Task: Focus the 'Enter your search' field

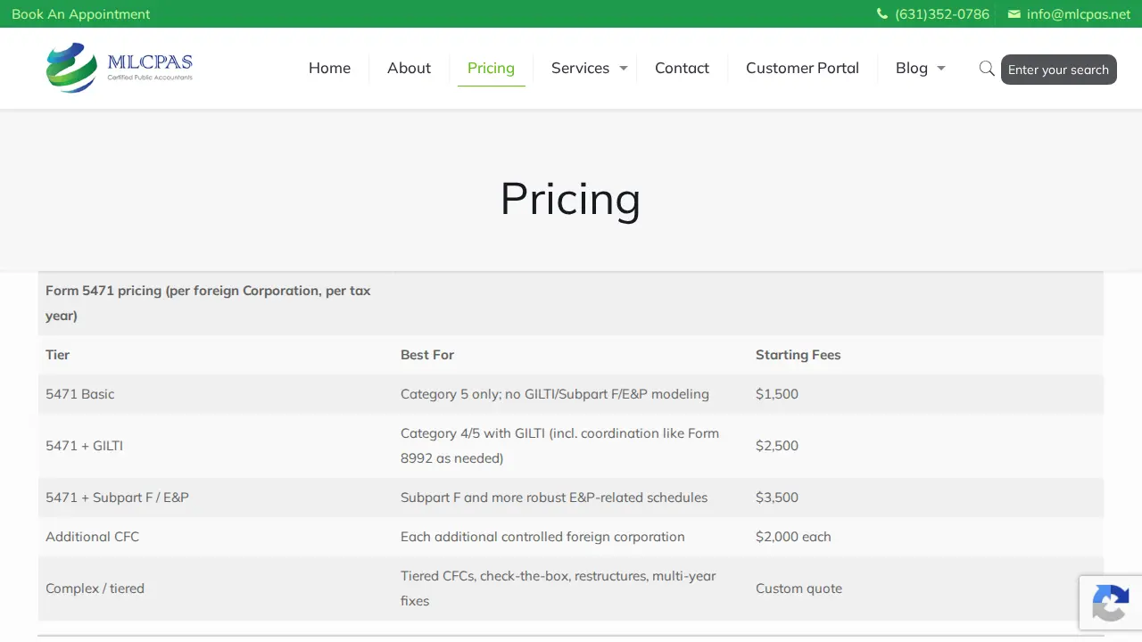Action: click(x=1058, y=70)
